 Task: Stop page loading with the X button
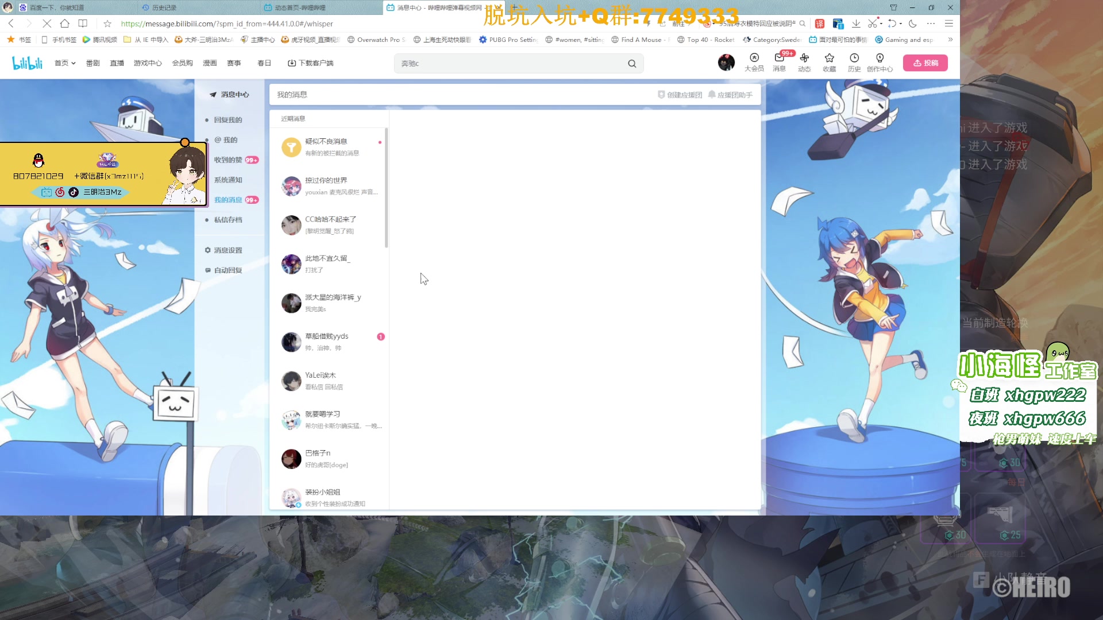(47, 24)
